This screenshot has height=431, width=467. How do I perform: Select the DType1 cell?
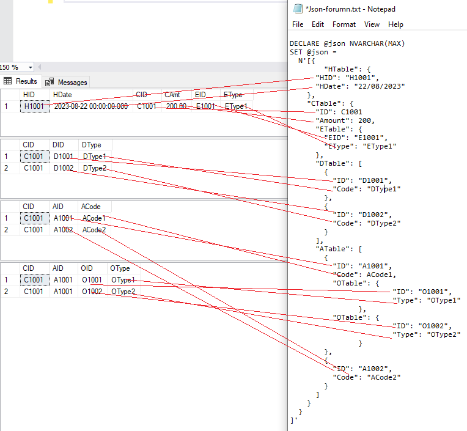pos(95,157)
